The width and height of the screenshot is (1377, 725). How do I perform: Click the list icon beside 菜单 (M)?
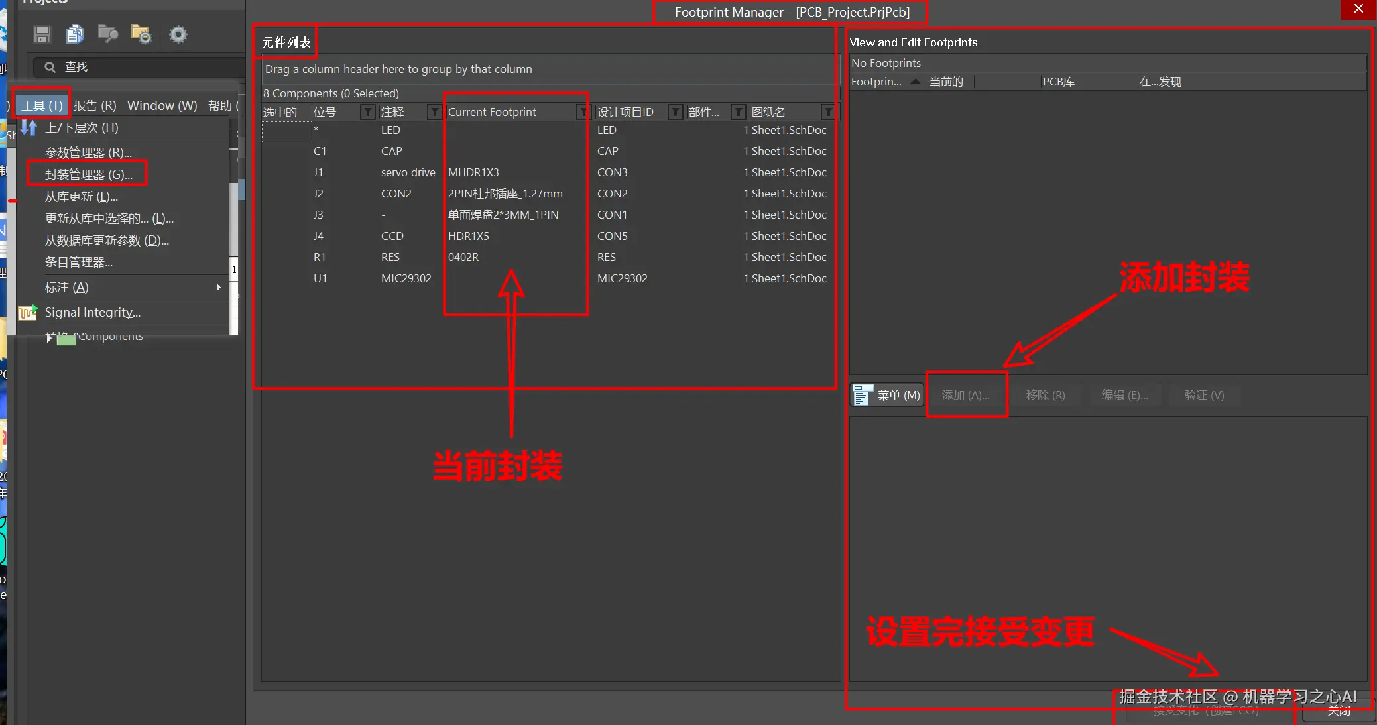862,394
